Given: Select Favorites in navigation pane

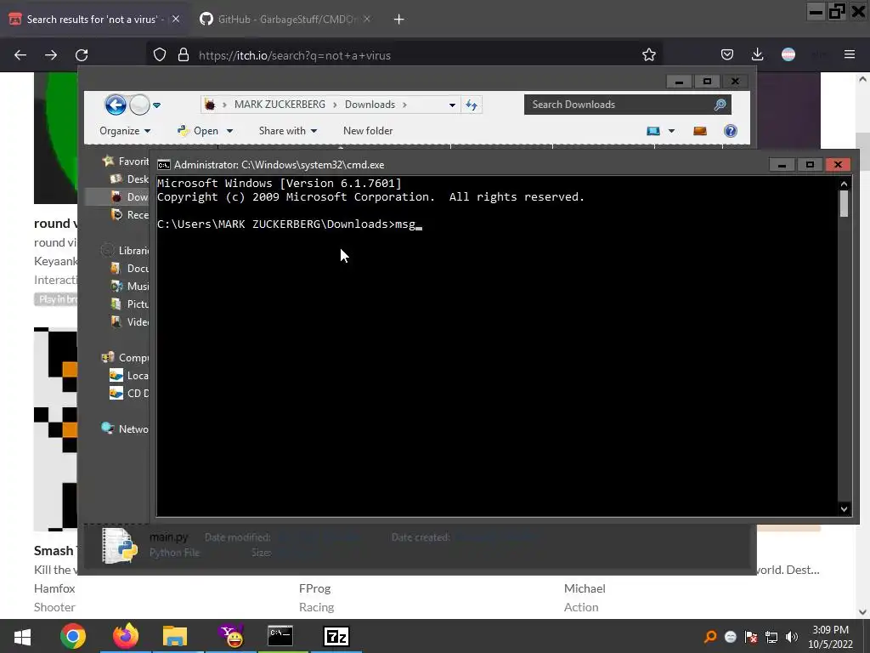Looking at the screenshot, I should pyautogui.click(x=126, y=161).
